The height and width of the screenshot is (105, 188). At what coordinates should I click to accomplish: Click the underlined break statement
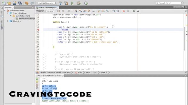point(65,29)
